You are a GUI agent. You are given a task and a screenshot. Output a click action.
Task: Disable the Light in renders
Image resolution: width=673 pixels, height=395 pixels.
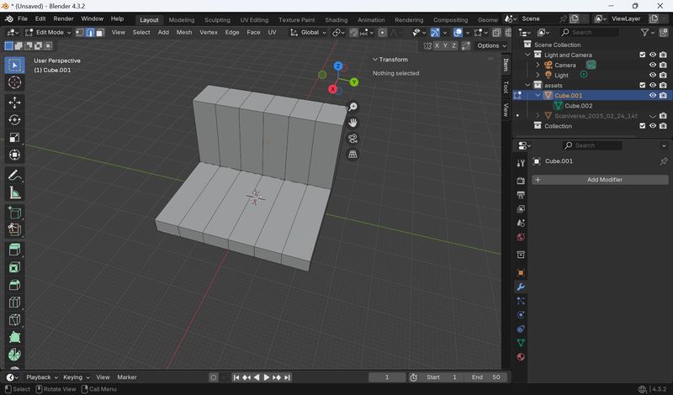point(663,75)
